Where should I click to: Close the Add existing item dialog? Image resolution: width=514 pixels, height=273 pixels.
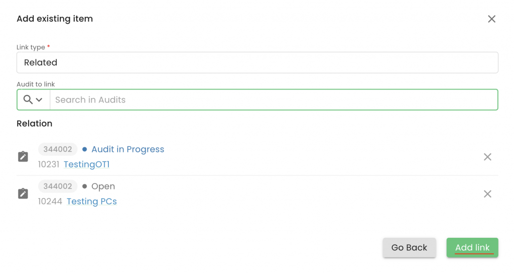tap(491, 19)
